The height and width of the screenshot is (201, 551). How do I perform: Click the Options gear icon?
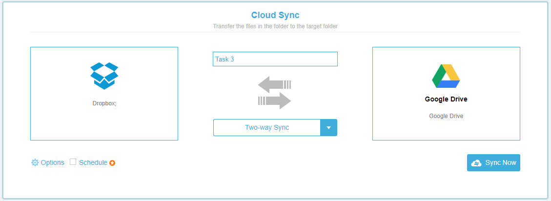click(x=35, y=162)
